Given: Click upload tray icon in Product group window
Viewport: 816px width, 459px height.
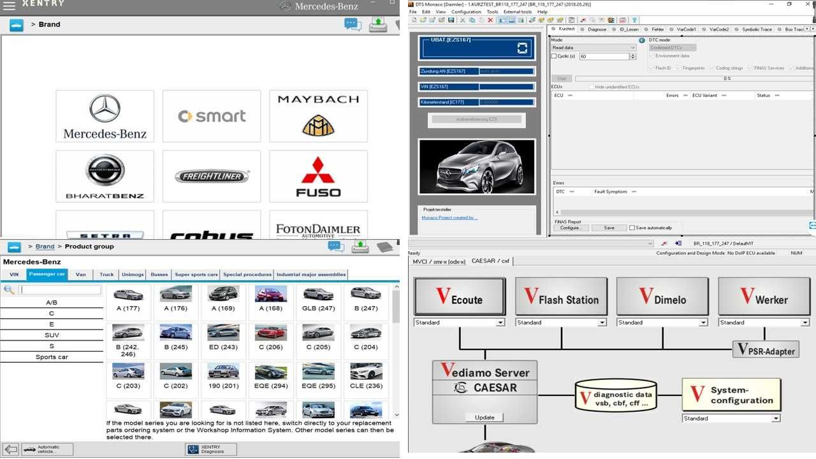Looking at the screenshot, I should pyautogui.click(x=361, y=247).
